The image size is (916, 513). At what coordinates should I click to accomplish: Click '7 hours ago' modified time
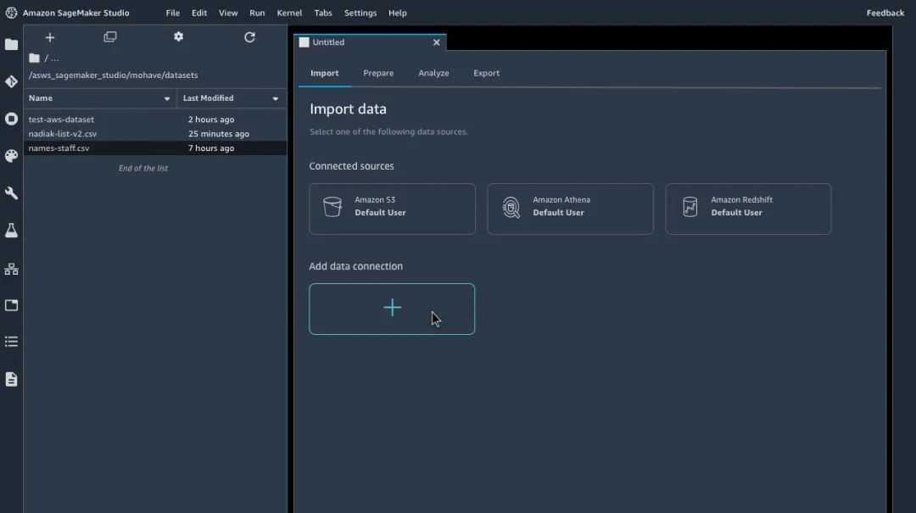click(x=211, y=148)
